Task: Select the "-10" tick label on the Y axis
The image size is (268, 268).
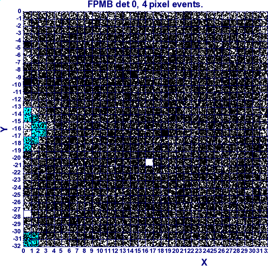Action: [x=17, y=85]
